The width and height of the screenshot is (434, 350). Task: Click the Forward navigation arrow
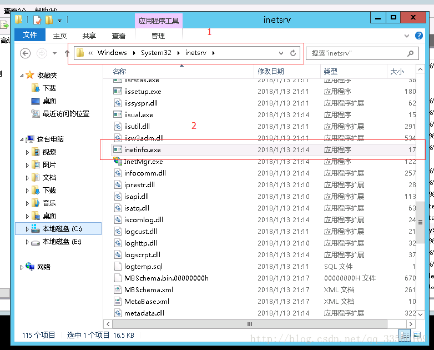pos(42,53)
